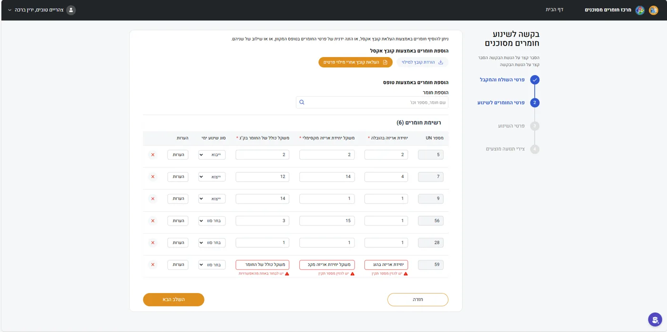Click the הערות button in the UN 9 row
The height and width of the screenshot is (332, 667).
tap(178, 199)
